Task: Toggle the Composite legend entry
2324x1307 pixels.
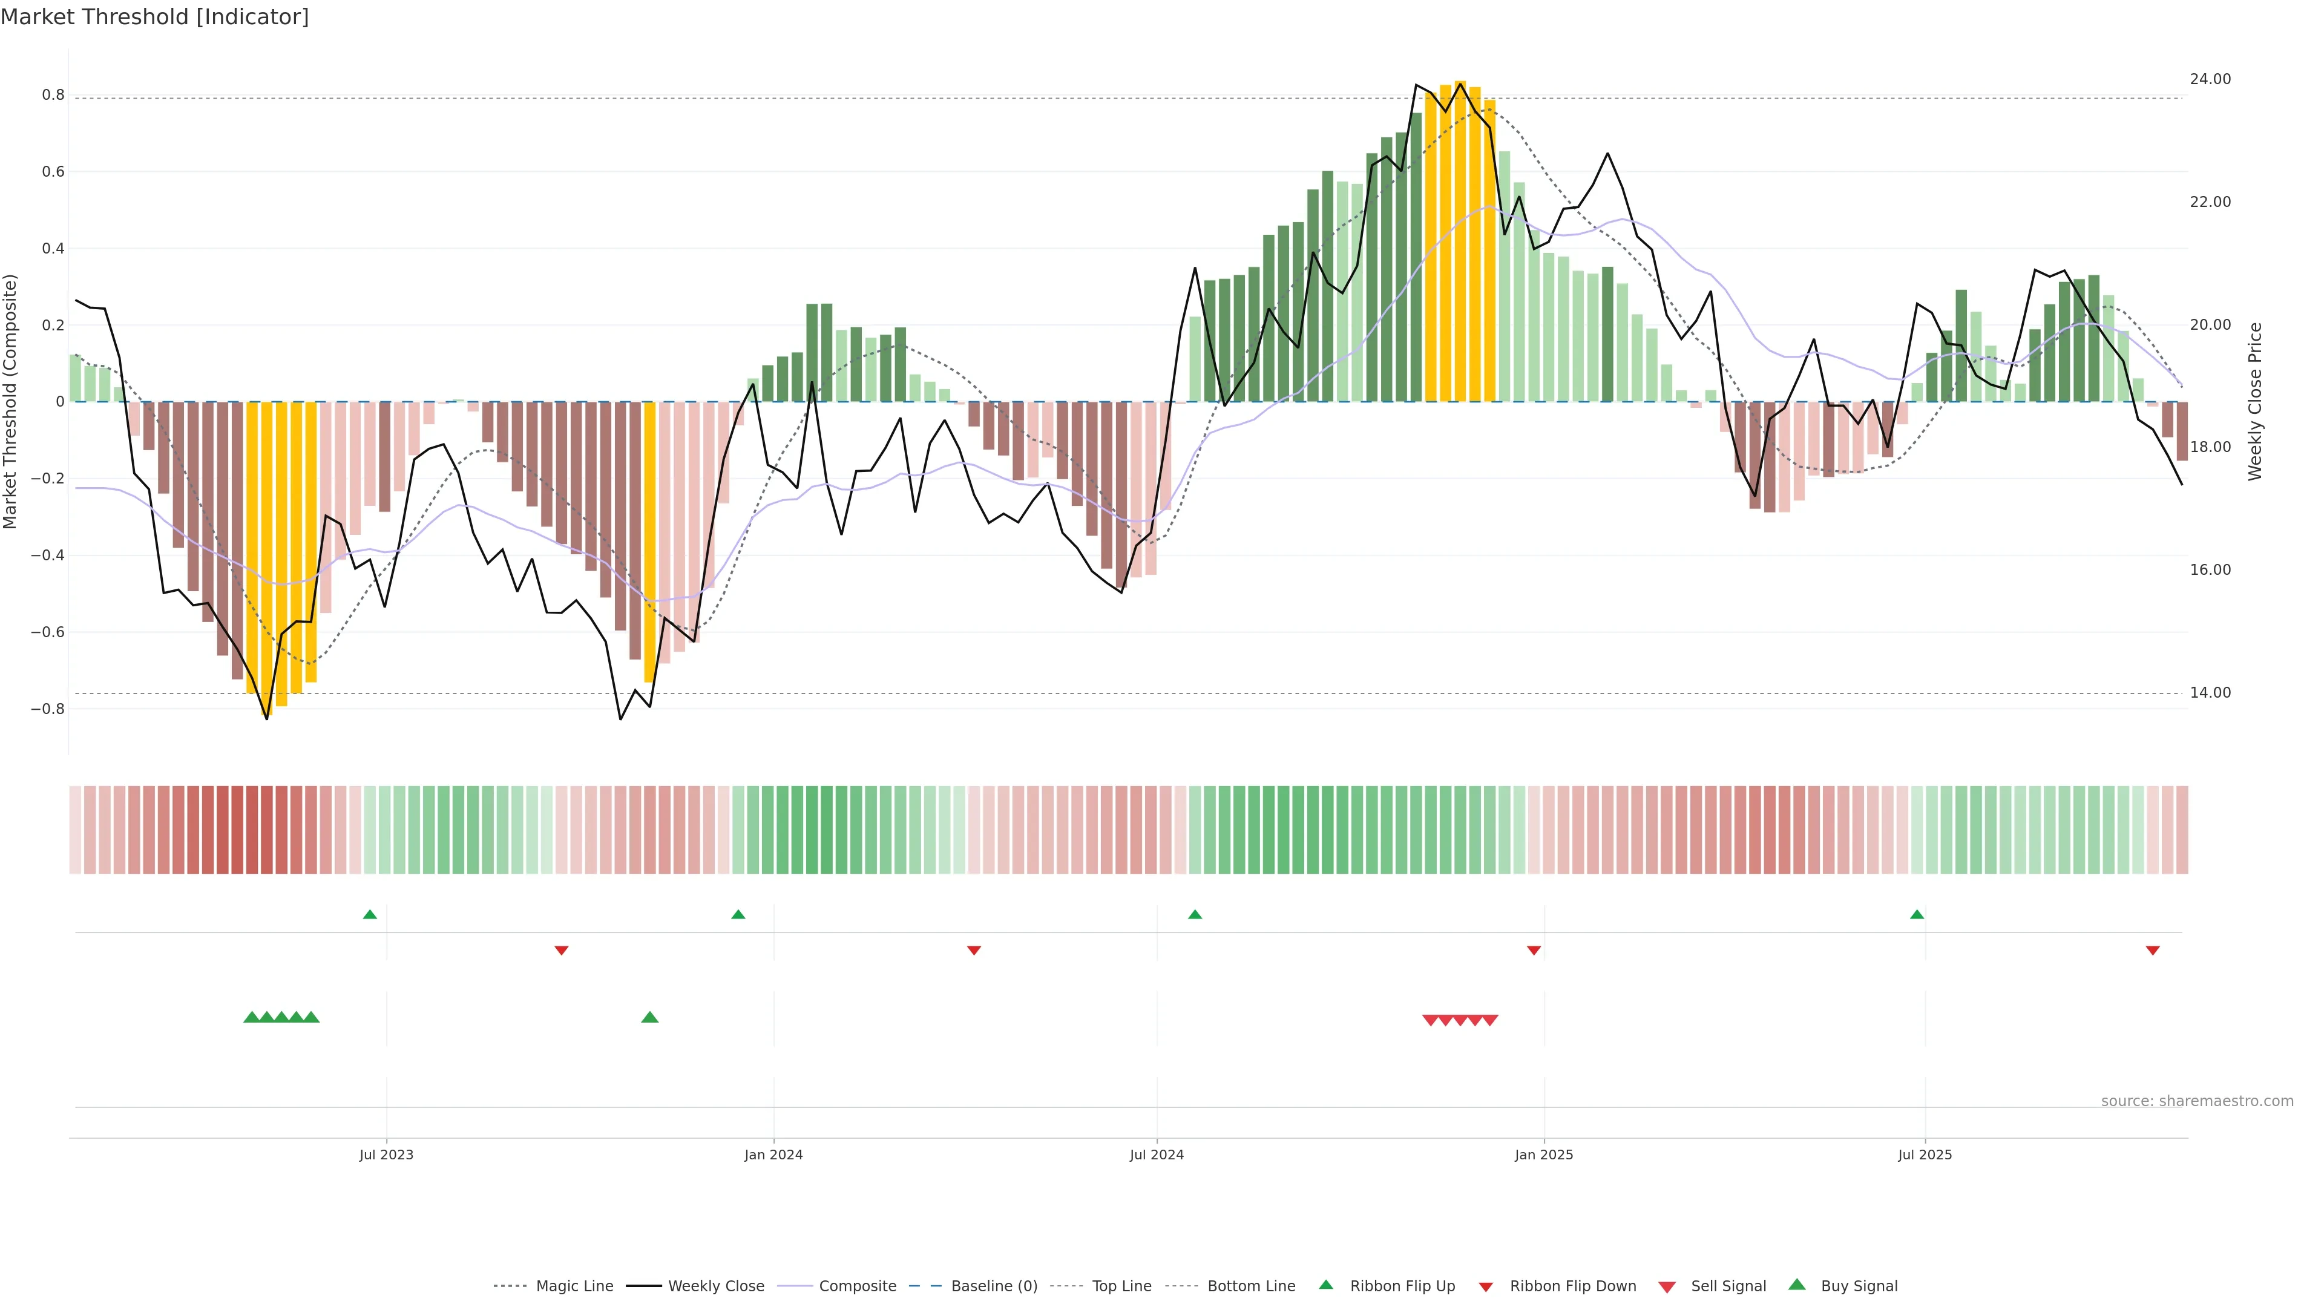Action: pos(857,1286)
